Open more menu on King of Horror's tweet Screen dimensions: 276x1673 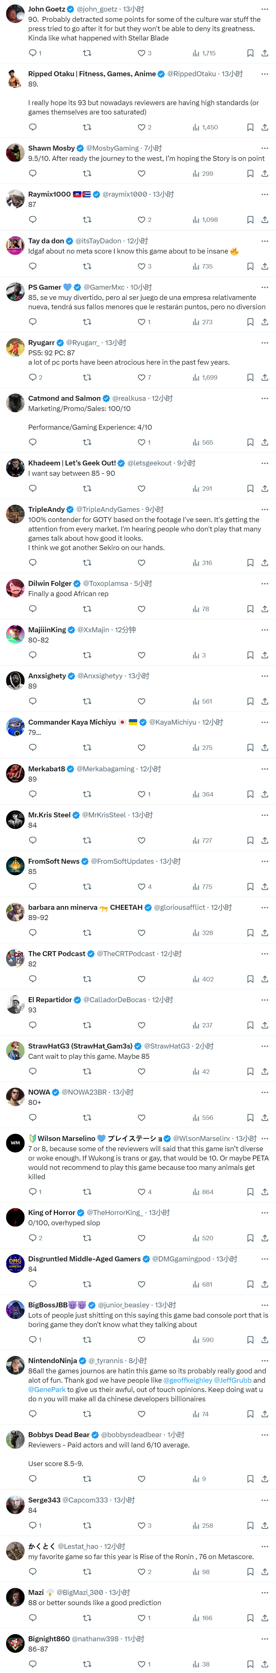tap(264, 1213)
